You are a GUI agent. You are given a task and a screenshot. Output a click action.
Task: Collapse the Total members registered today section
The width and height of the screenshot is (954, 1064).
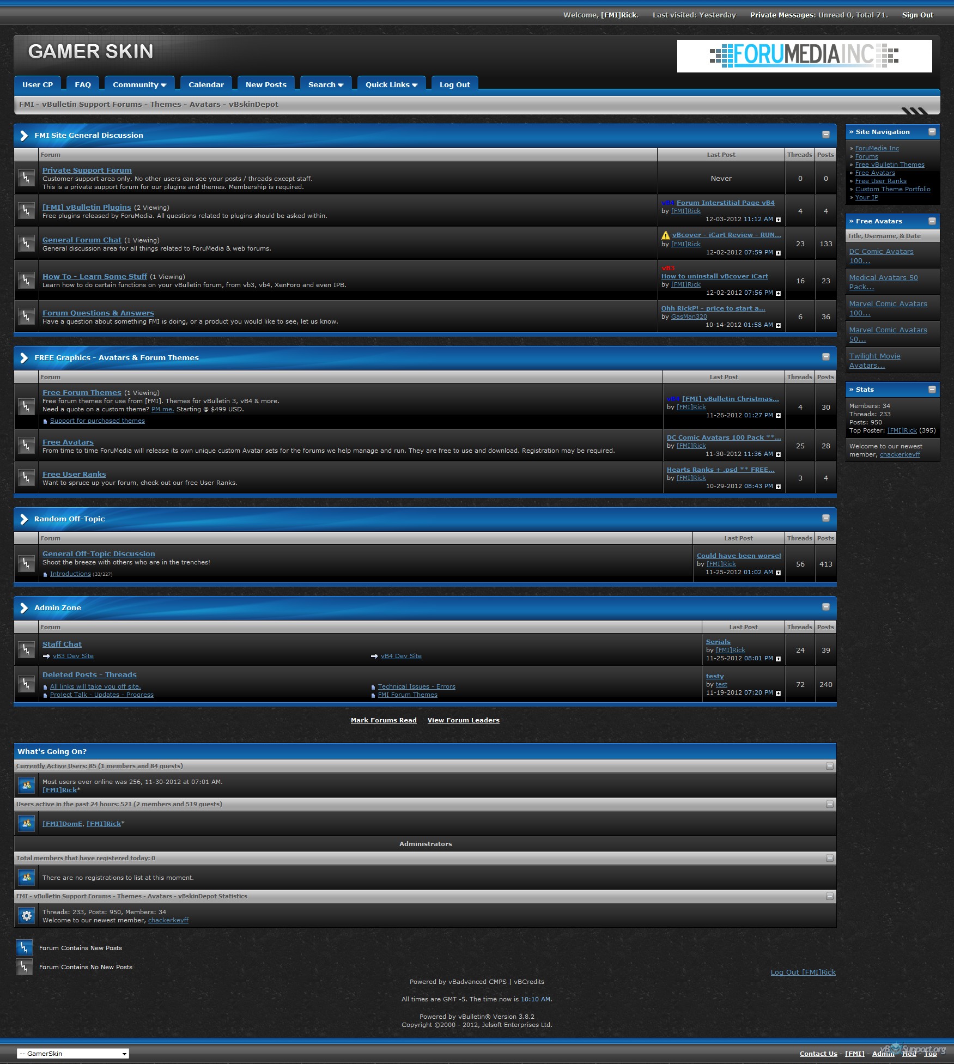click(x=830, y=858)
